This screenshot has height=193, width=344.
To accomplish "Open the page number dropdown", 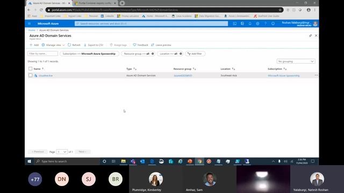I will tap(62, 152).
